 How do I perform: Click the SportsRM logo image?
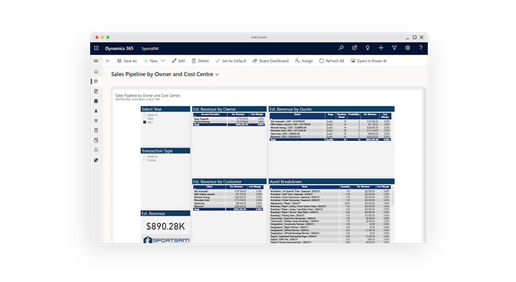click(x=167, y=240)
